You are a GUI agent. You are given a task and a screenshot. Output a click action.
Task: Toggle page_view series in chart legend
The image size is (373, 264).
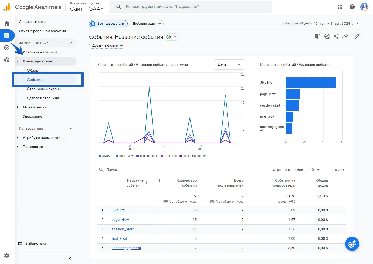click(125, 156)
